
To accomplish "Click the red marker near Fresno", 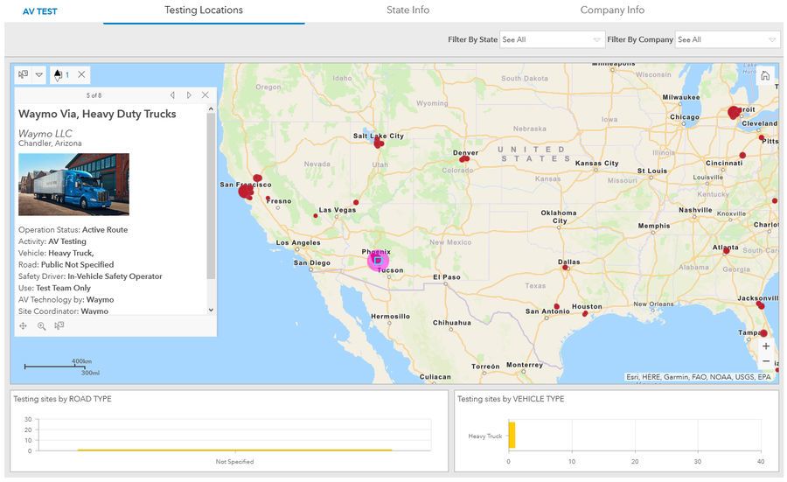I will pyautogui.click(x=268, y=199).
